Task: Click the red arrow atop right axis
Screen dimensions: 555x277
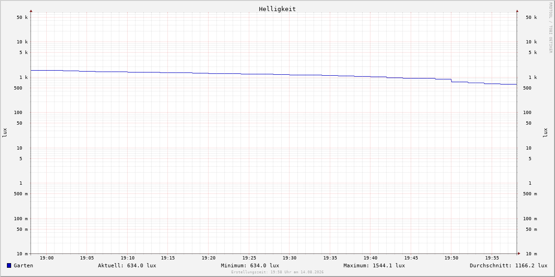Action: (517, 11)
